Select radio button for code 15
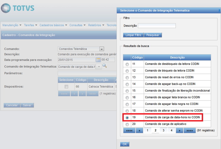This screenshot has width=221, height=149. 127,91
